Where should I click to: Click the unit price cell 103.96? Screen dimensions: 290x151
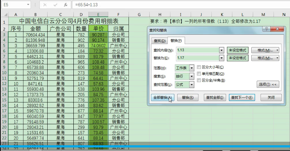click(x=98, y=89)
